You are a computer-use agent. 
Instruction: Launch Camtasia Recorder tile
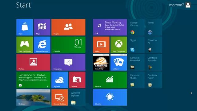pyautogui.click(x=154, y=62)
